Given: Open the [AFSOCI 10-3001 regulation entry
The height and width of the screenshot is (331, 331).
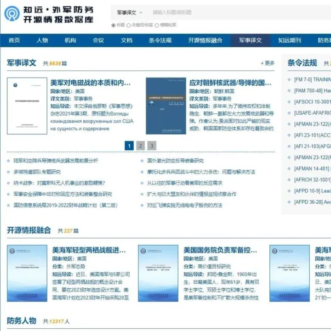Looking at the screenshot, I should (x=313, y=102).
